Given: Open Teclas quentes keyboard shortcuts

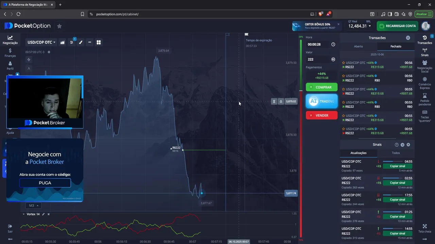Looking at the screenshot, I should (425, 116).
